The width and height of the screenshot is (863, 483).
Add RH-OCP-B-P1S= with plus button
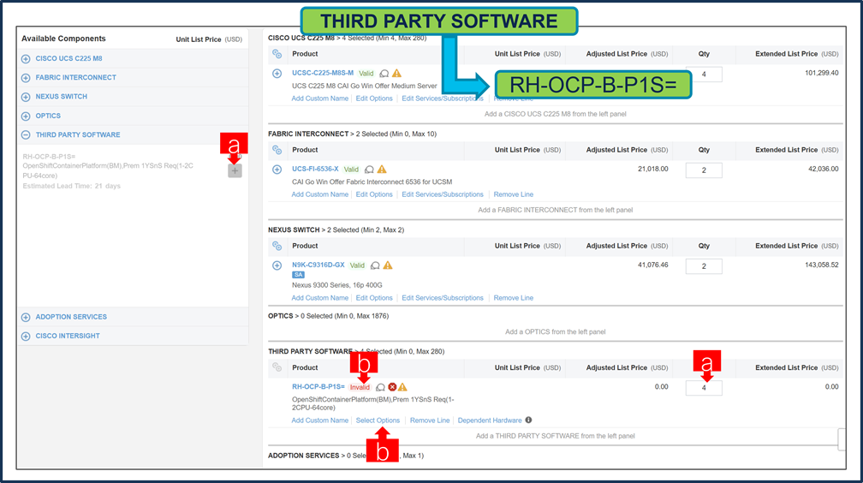click(x=235, y=170)
